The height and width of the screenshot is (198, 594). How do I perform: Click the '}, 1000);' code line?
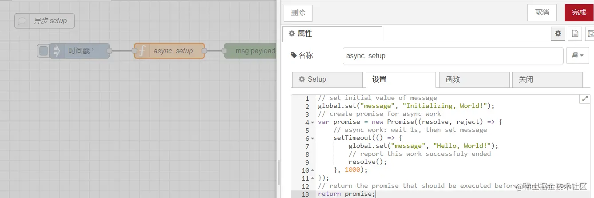coord(351,170)
